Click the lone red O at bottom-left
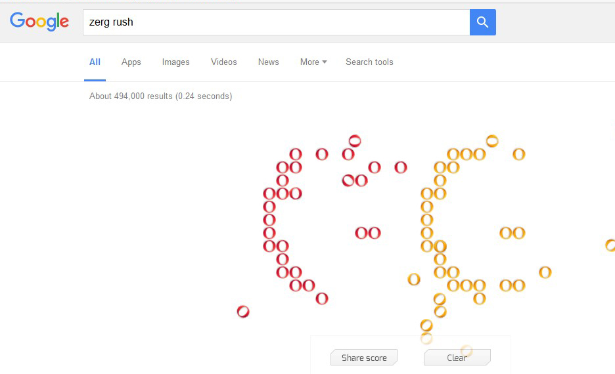 (x=243, y=312)
